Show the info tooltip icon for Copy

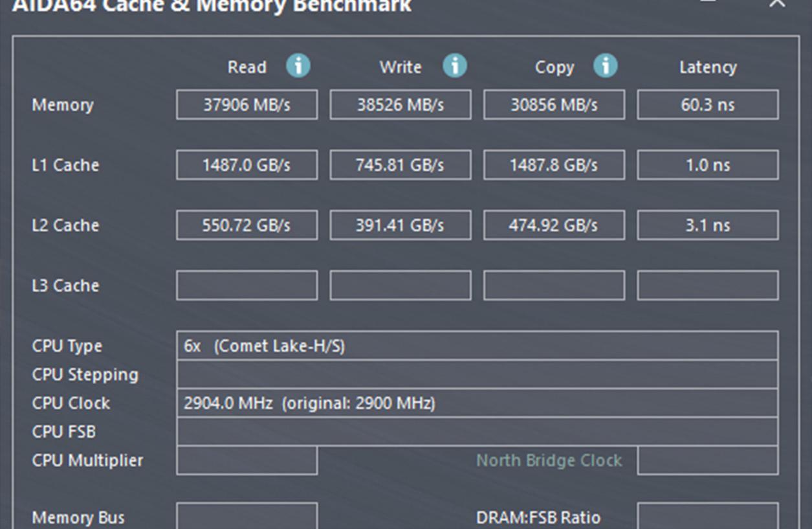pyautogui.click(x=606, y=66)
